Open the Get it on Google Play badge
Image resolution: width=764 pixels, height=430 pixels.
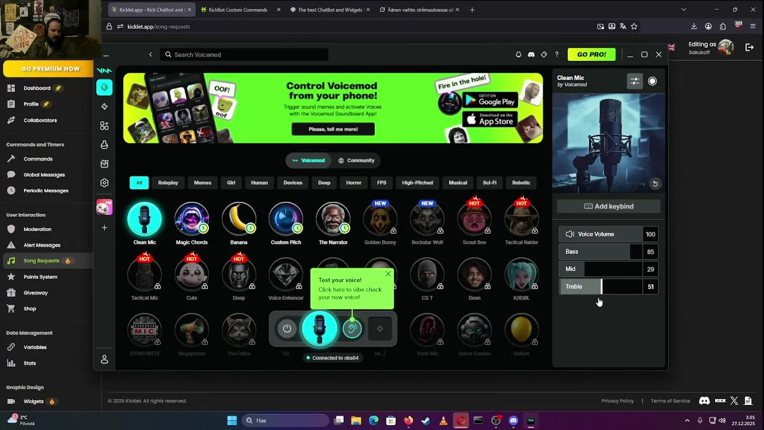490,101
